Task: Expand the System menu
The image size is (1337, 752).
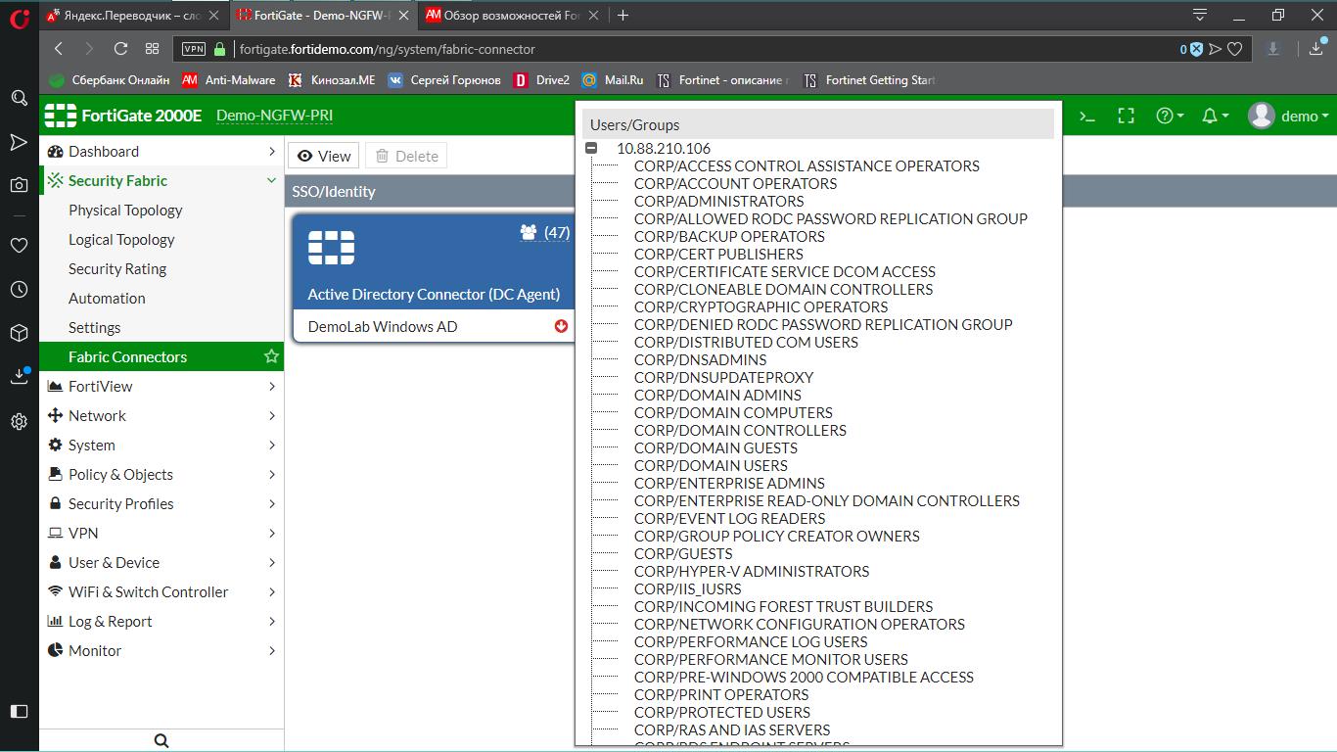Action: (161, 445)
